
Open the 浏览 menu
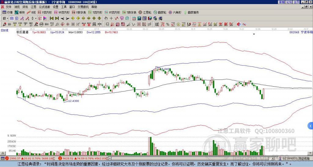tap(17, 7)
